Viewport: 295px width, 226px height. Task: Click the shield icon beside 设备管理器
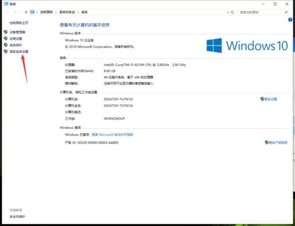click(6, 32)
